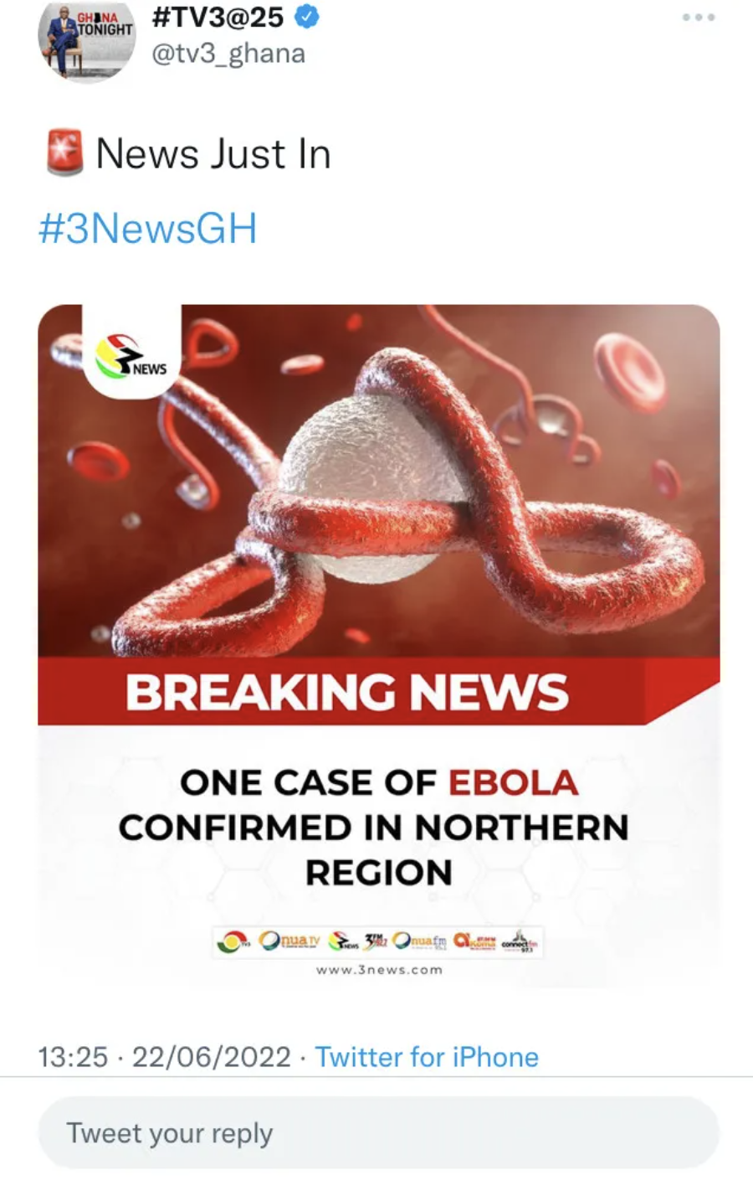The width and height of the screenshot is (753, 1181).
Task: Click the TV3 logo in the sponsor strip
Action: point(233,942)
